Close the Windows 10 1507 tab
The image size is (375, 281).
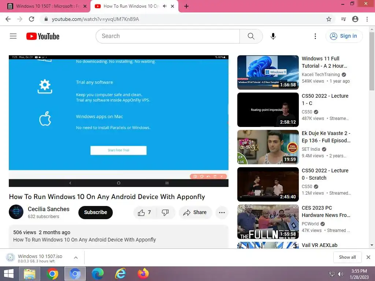tap(85, 7)
